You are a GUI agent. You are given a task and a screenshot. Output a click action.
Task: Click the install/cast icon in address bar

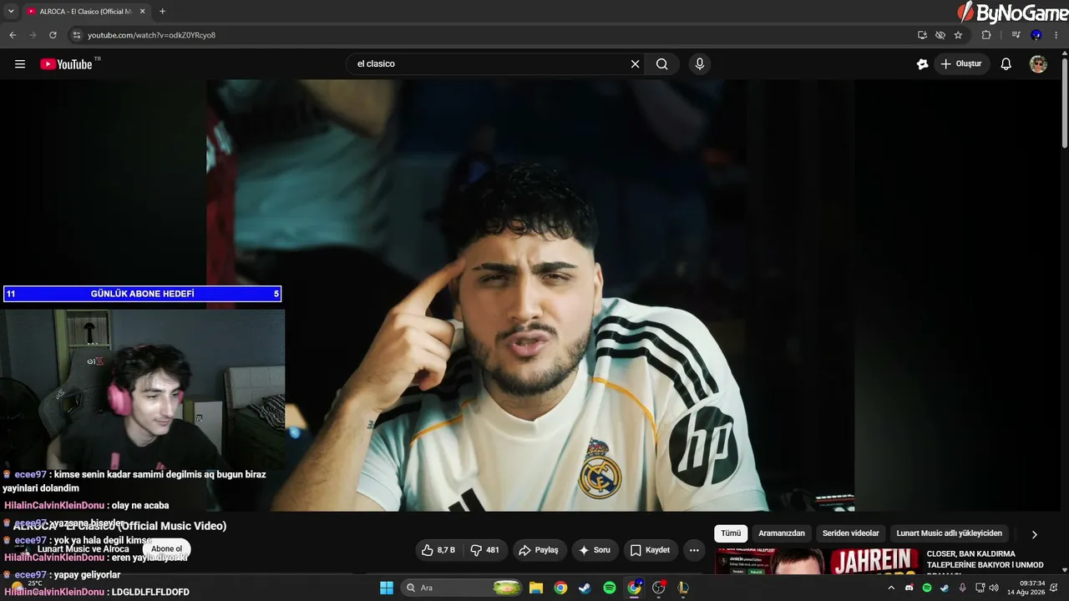click(x=922, y=35)
